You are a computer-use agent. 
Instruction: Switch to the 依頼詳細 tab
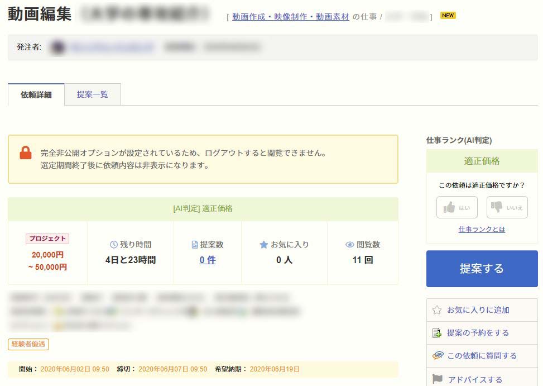coord(36,94)
